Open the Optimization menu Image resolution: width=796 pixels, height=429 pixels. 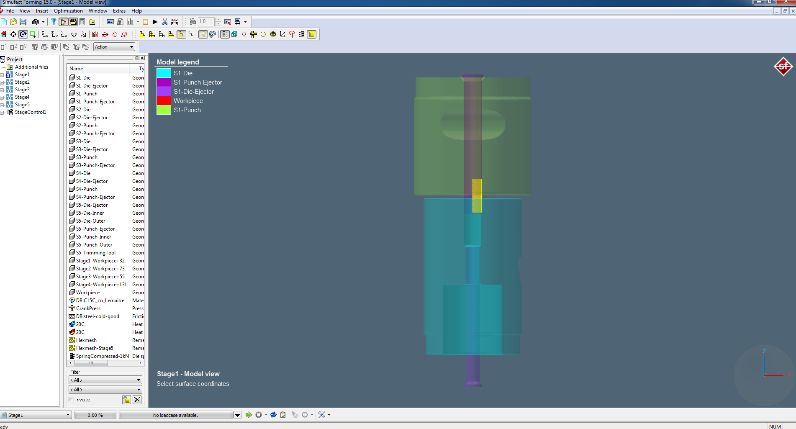[68, 11]
